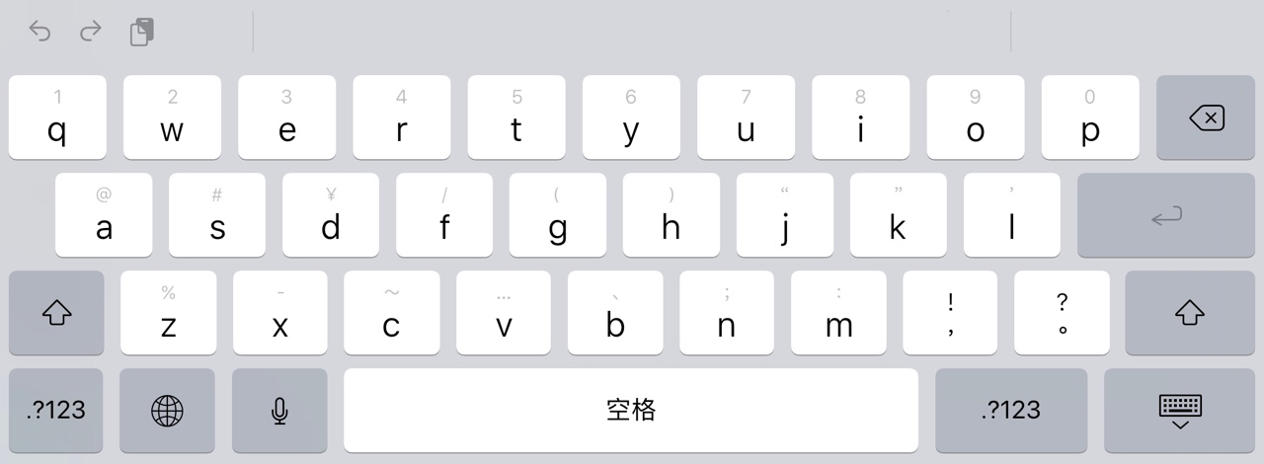The image size is (1264, 464).
Task: Toggle the left shift key
Action: (x=56, y=313)
